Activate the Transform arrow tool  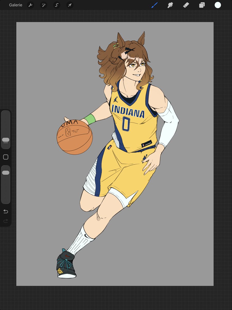[x=70, y=5]
